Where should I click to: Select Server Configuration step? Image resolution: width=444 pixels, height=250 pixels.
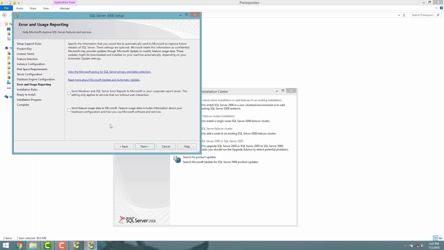coord(29,74)
